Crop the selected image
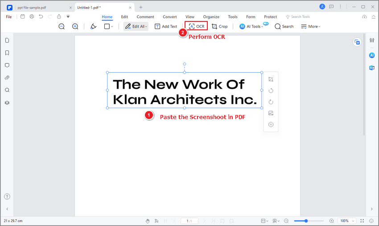Viewport: 379px width, 226px height. tap(271, 79)
